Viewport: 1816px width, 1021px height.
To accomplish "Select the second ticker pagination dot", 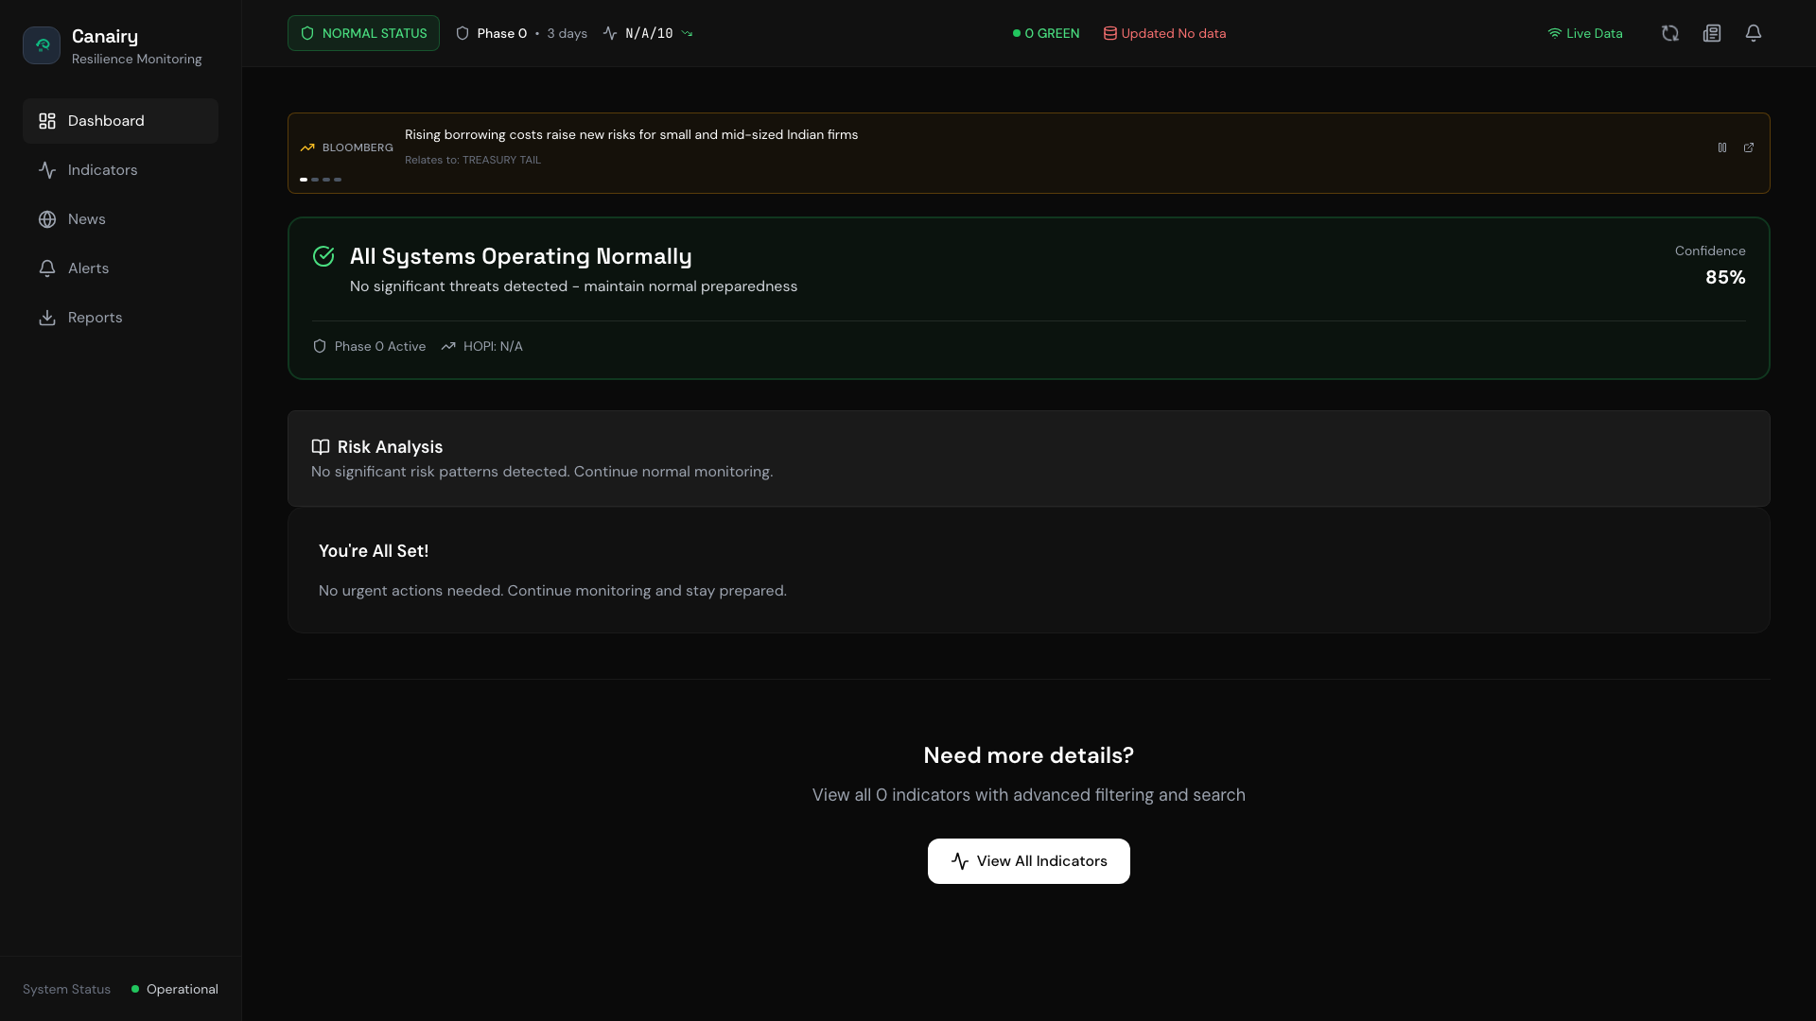I will tap(315, 180).
